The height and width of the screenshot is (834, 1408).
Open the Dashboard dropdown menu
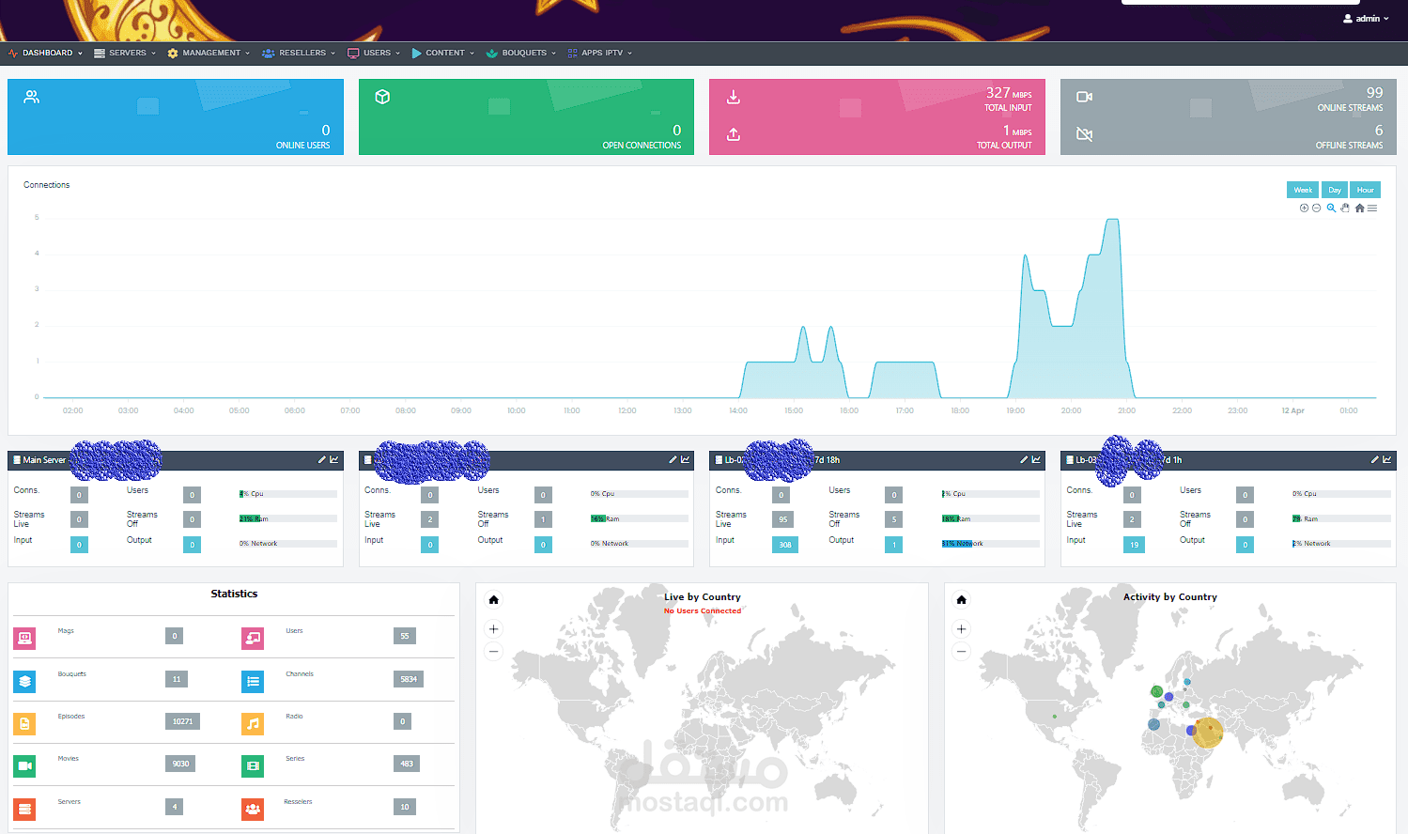tap(46, 53)
